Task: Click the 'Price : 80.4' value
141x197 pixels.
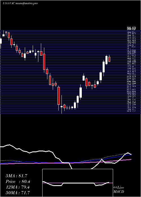Action: (x=18, y=182)
